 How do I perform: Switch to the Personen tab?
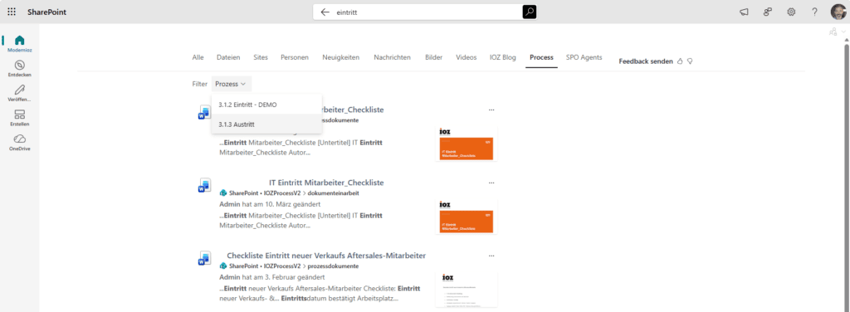click(x=295, y=57)
